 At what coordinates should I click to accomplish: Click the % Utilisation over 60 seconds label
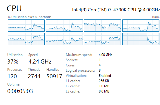(30, 17)
